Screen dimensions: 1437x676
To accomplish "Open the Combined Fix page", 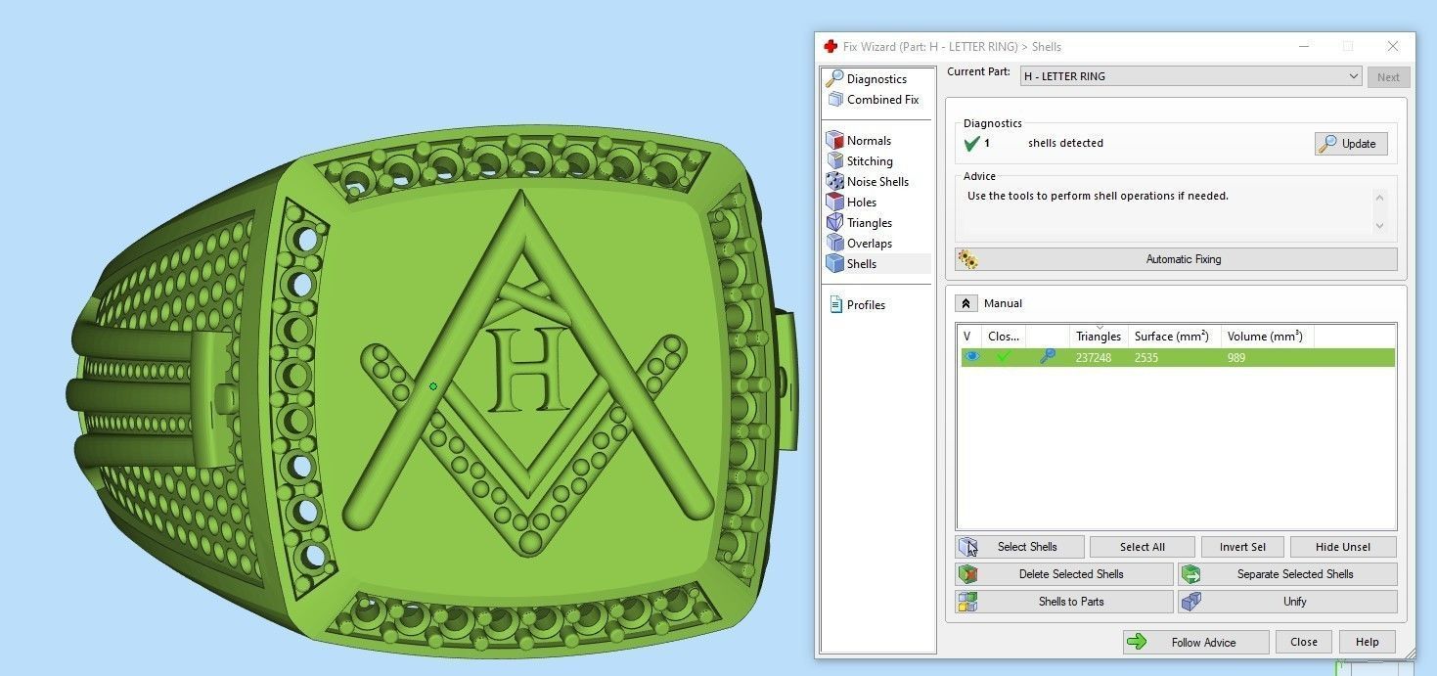I will (x=873, y=99).
